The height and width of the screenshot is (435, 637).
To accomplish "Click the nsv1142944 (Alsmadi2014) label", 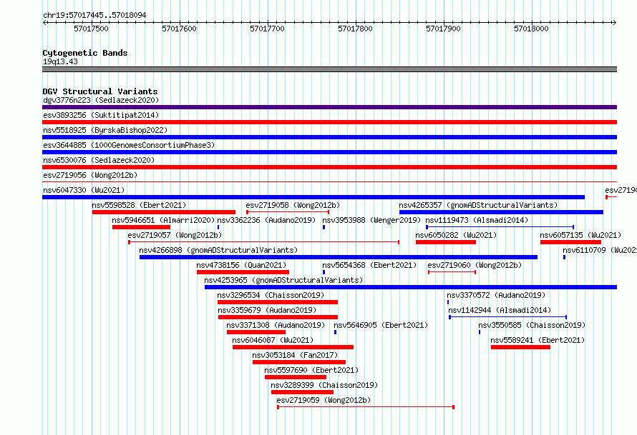I will (500, 310).
